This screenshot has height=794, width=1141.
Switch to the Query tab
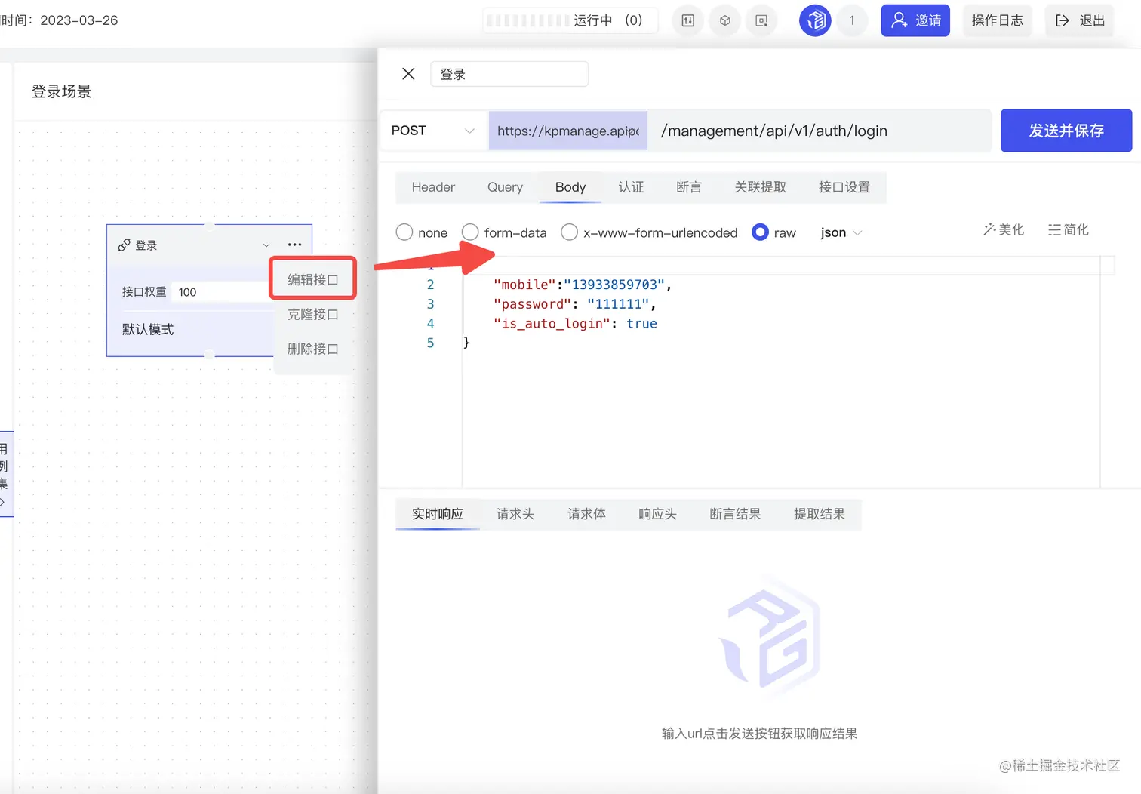505,187
